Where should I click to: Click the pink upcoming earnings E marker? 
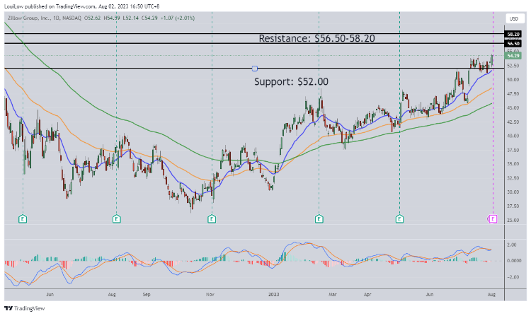click(x=493, y=219)
